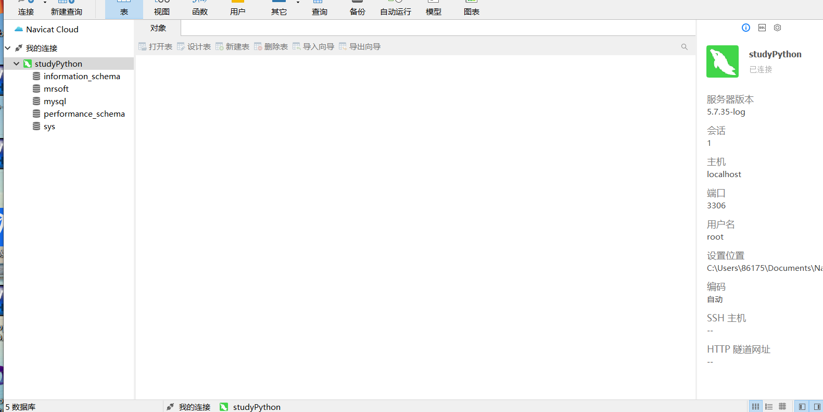Expand the 其它 dropdown arrow
This screenshot has width=823, height=412.
click(x=298, y=3)
